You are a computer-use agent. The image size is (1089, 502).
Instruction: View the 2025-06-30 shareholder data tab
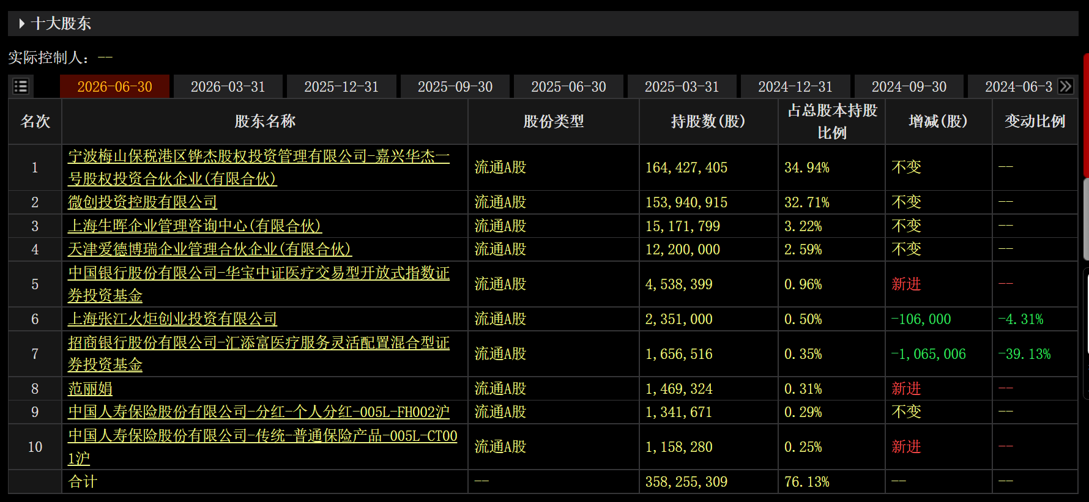568,87
